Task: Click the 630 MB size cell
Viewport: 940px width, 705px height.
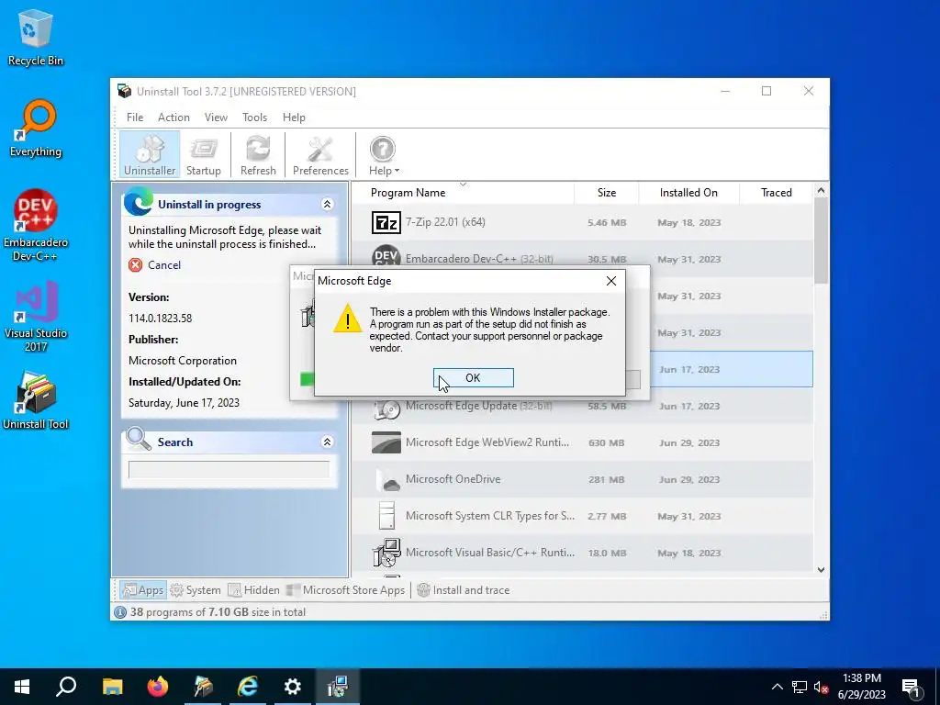Action: (x=606, y=443)
